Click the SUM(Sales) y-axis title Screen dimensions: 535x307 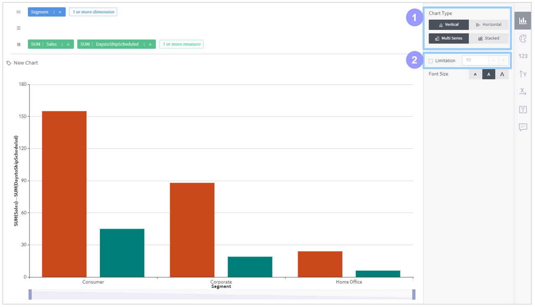click(x=16, y=213)
